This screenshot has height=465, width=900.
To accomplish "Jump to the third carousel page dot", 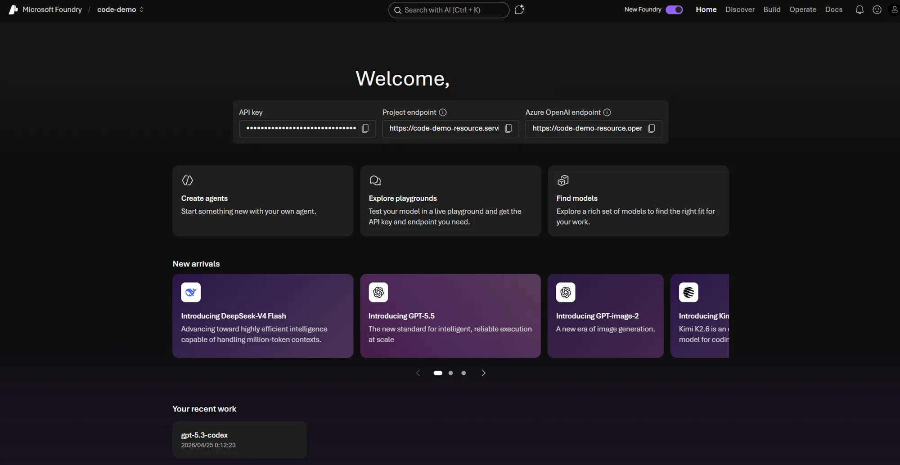I will pos(463,373).
